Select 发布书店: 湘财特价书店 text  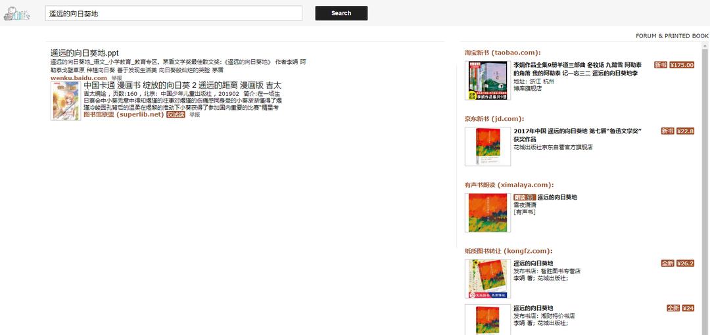[x=544, y=315]
